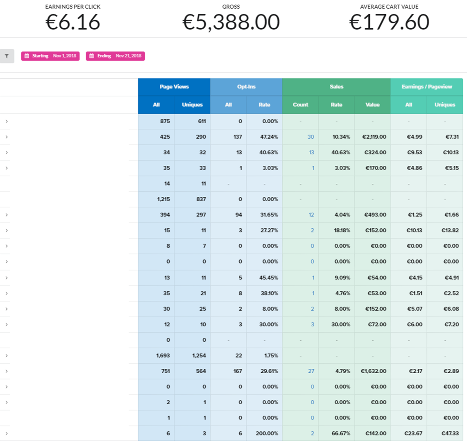Click the calendar icon in Starting badge
The height and width of the screenshot is (444, 467).
tap(27, 56)
